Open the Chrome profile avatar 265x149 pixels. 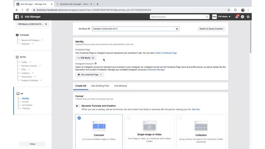(243, 10)
